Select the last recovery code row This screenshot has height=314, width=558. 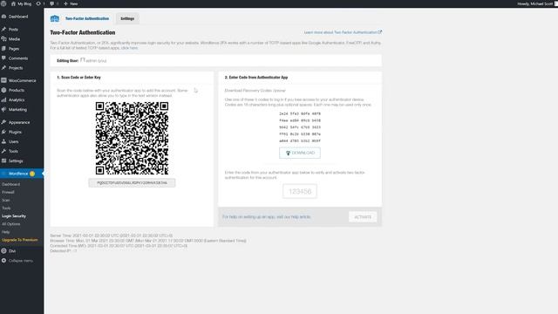[x=300, y=140]
